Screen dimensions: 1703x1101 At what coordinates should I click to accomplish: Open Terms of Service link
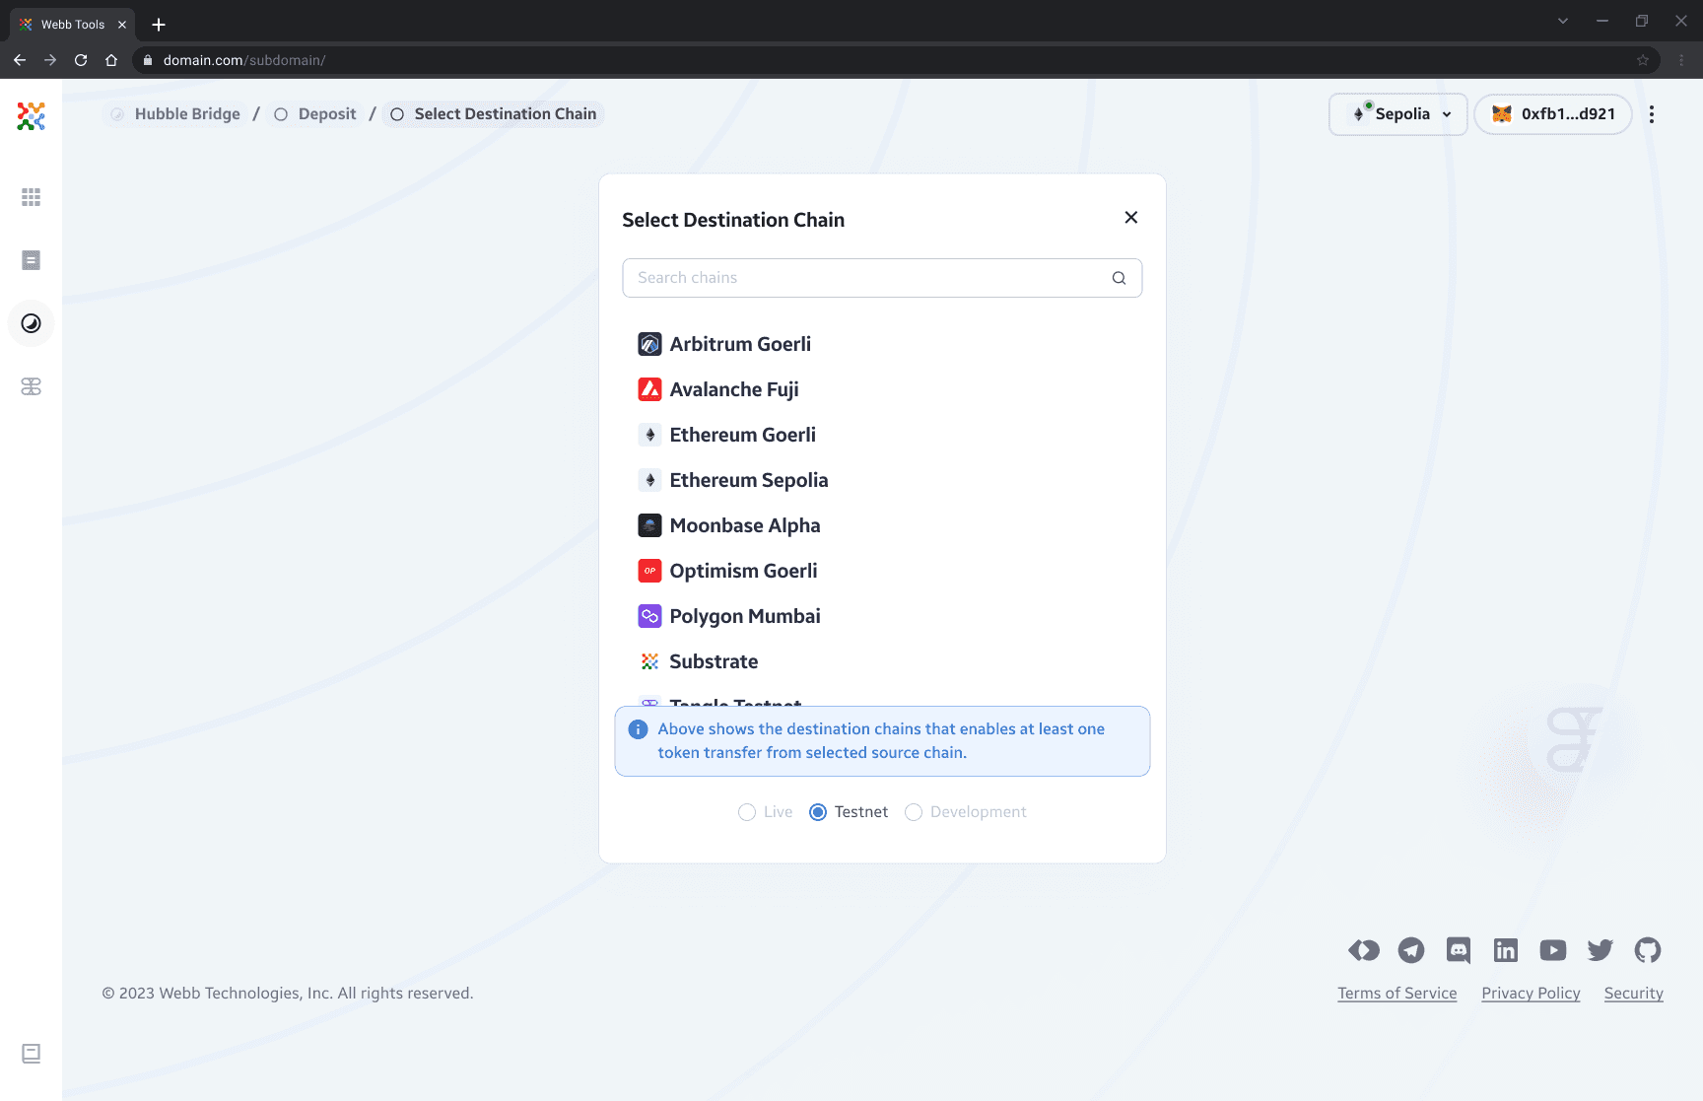pyautogui.click(x=1397, y=994)
